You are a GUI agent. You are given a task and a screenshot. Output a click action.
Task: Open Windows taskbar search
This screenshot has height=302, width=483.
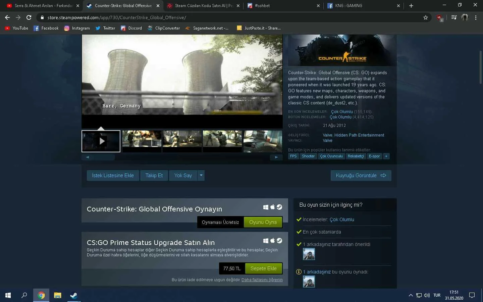(x=24, y=295)
